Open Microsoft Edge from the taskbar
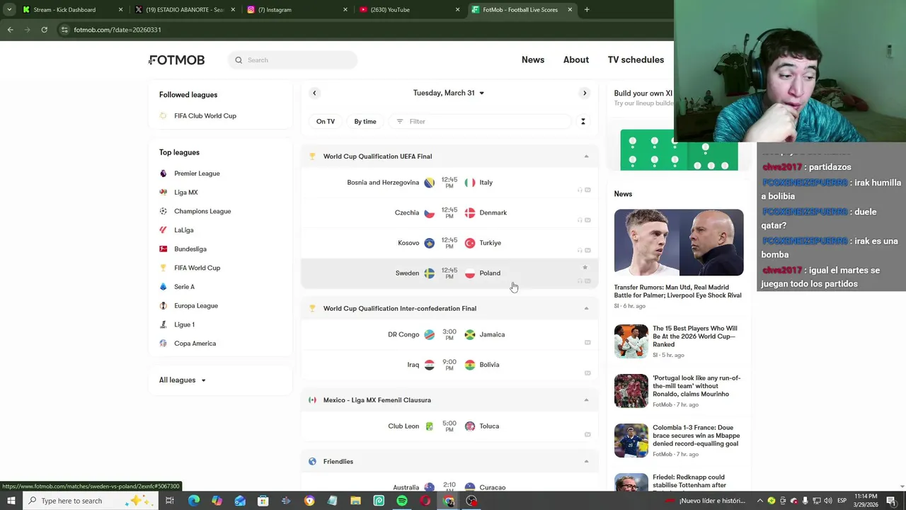This screenshot has width=906, height=510. [193, 501]
